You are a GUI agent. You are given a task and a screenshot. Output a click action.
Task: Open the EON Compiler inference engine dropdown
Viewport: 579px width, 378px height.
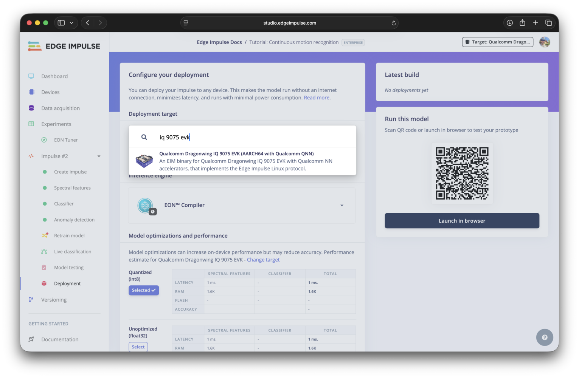(242, 205)
